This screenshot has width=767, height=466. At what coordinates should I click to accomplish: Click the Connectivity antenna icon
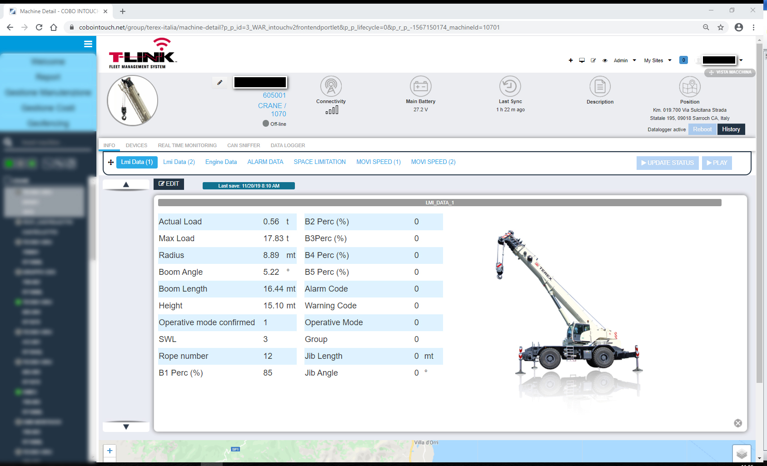pos(331,86)
